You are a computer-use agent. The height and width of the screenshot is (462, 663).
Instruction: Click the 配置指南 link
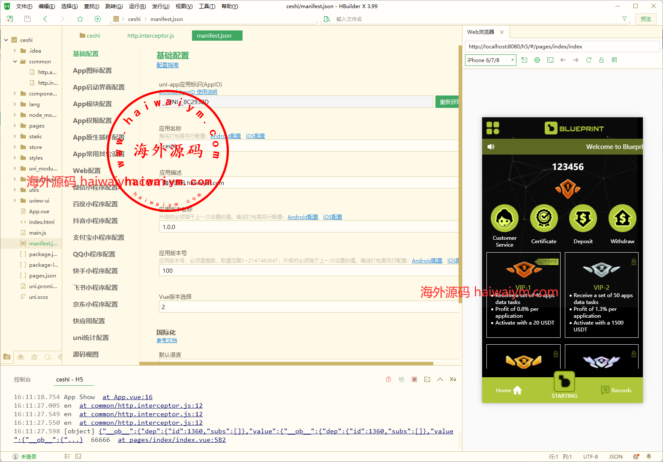tap(167, 65)
